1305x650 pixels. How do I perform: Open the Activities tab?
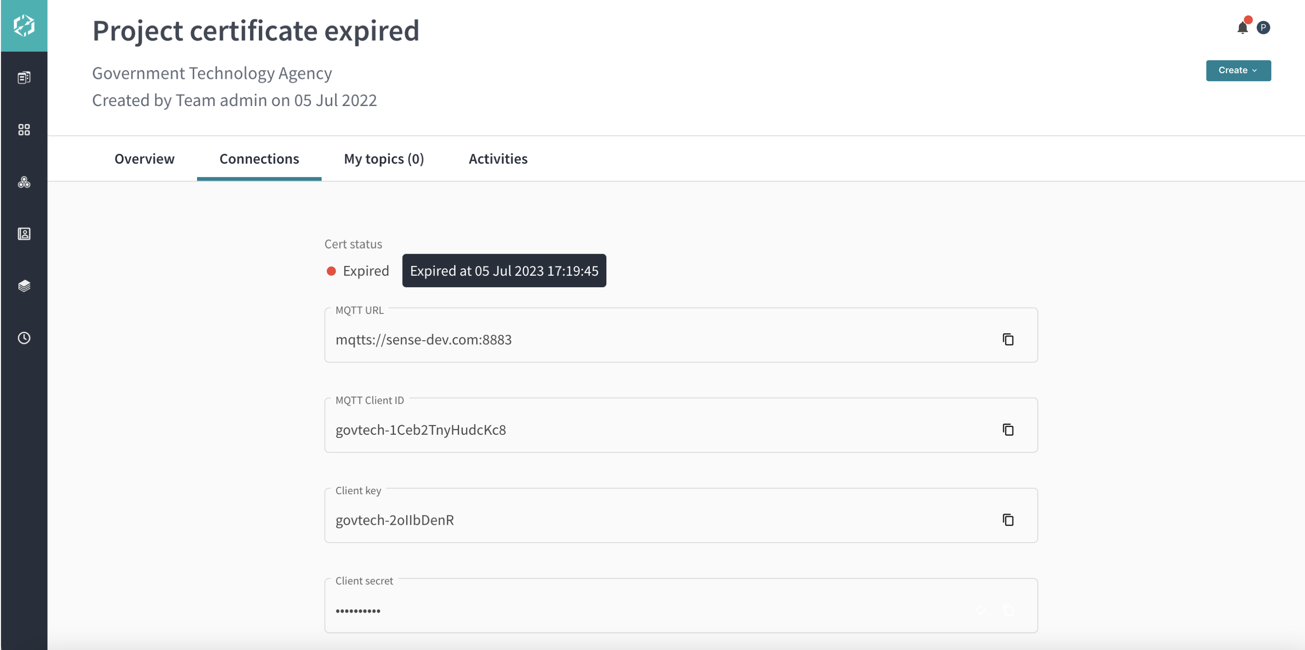click(497, 159)
